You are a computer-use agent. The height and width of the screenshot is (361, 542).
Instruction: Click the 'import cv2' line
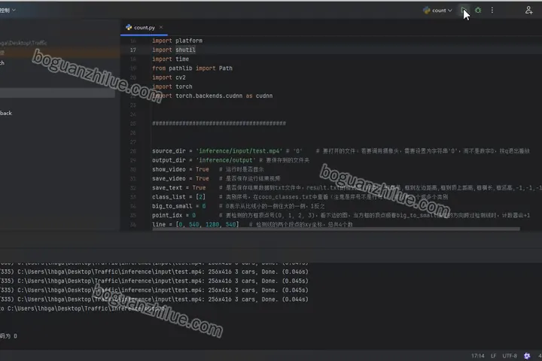coord(169,77)
